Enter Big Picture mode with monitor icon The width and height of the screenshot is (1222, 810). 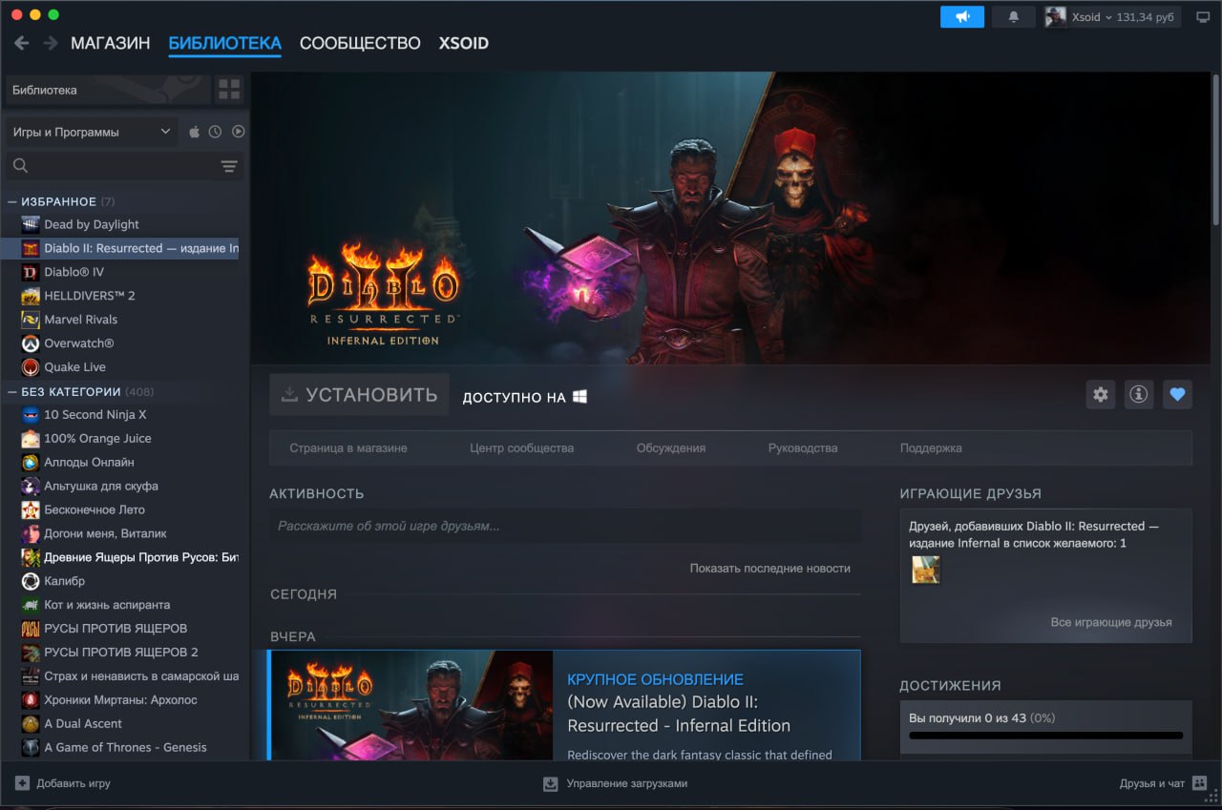click(x=1200, y=16)
